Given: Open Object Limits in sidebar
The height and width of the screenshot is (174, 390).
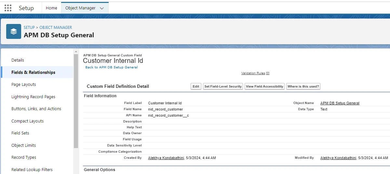Looking at the screenshot, I should 24,145.
